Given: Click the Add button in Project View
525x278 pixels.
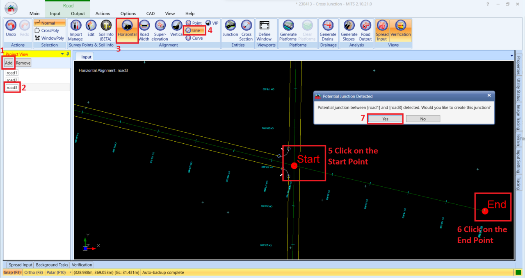Looking at the screenshot, I should (x=8, y=63).
